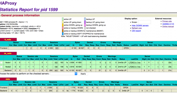This screenshot has height=93, width=177.
Task: Click the Refresh now link
Action: pos(136,28)
